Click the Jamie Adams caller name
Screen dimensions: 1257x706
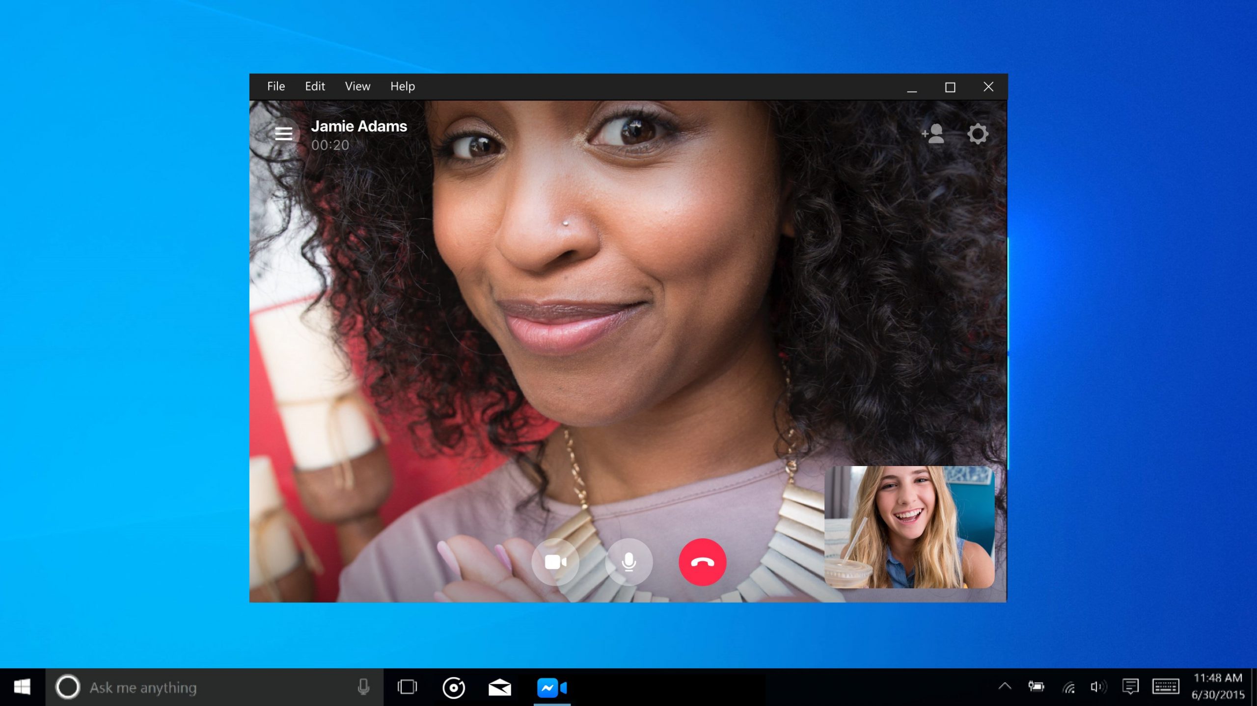point(359,126)
